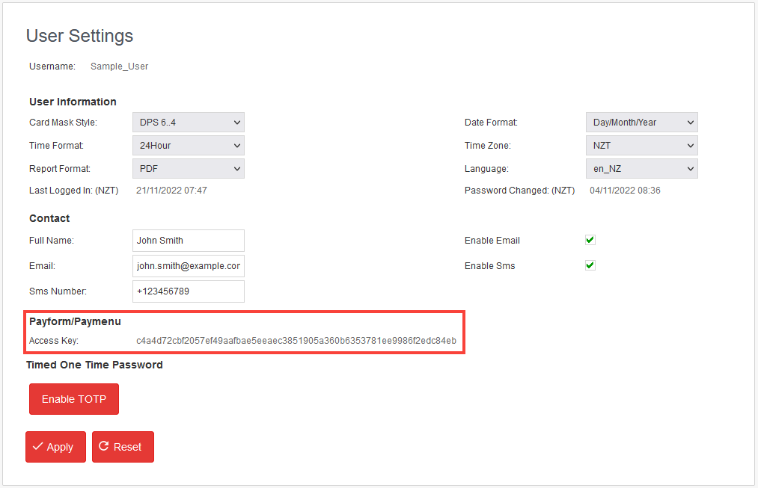This screenshot has width=758, height=488.
Task: Click the User Information heading
Action: pos(73,102)
